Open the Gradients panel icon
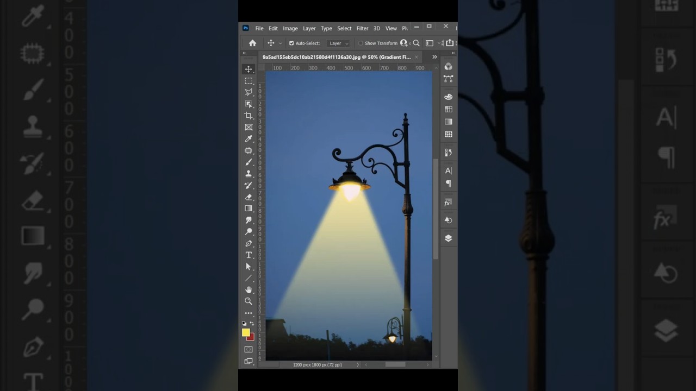696x391 pixels. tap(448, 122)
